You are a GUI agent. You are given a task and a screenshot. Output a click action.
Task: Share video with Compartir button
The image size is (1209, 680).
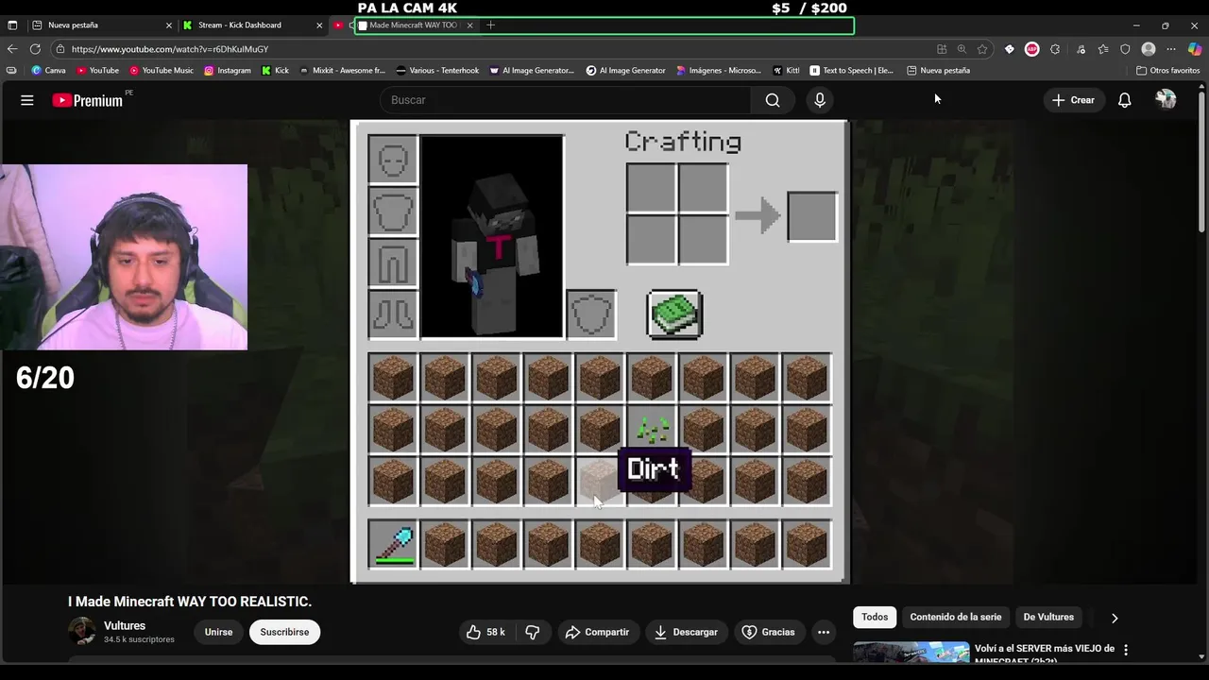(597, 632)
